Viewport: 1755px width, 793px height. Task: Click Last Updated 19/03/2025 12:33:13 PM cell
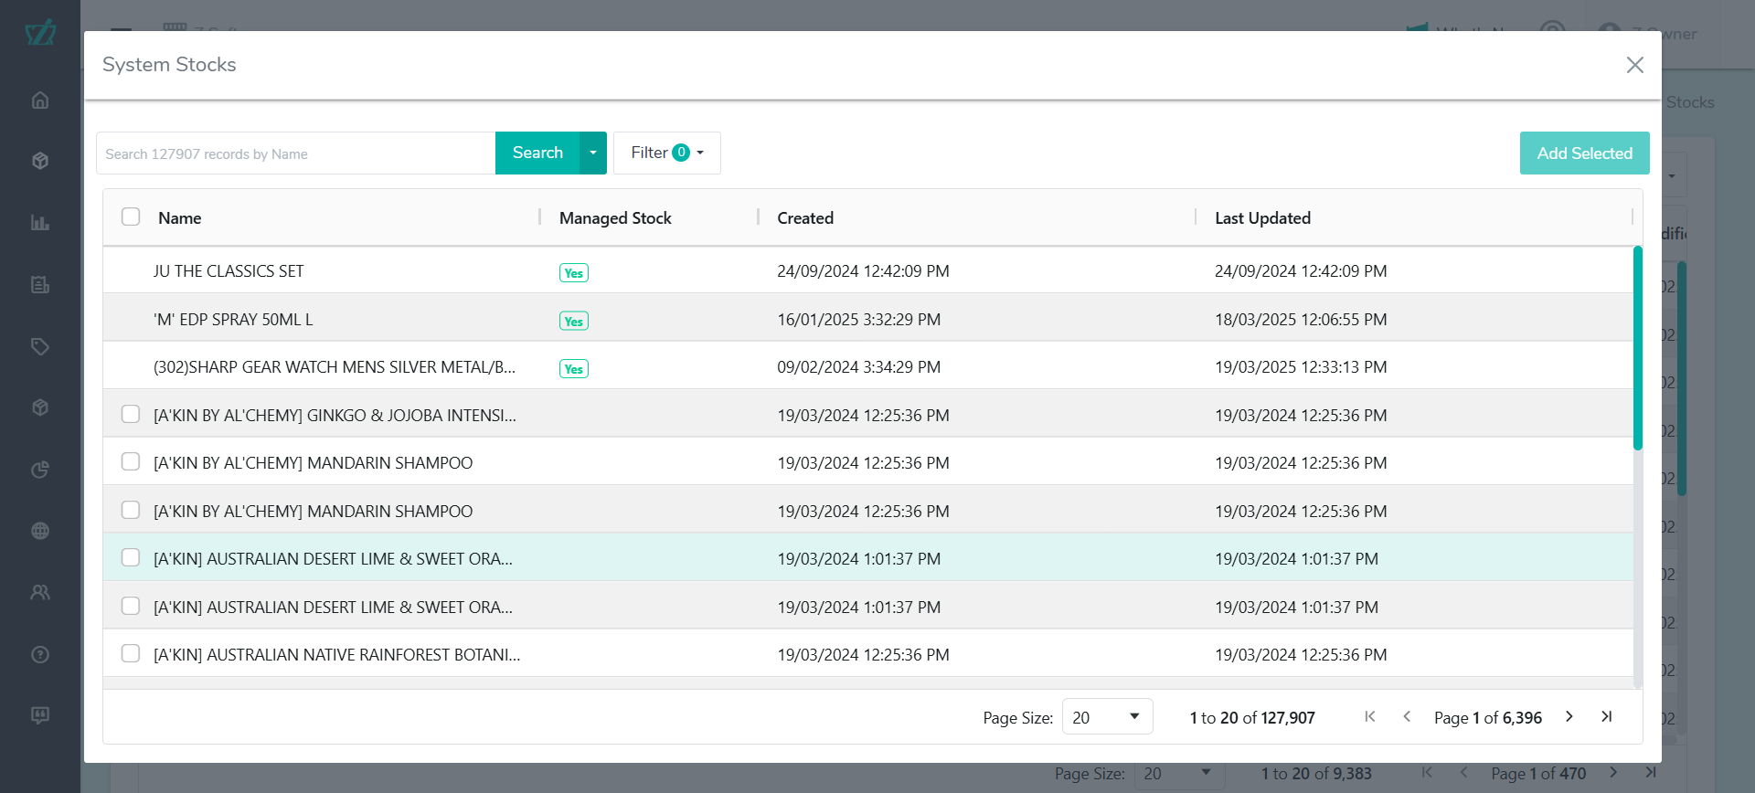1301,367
